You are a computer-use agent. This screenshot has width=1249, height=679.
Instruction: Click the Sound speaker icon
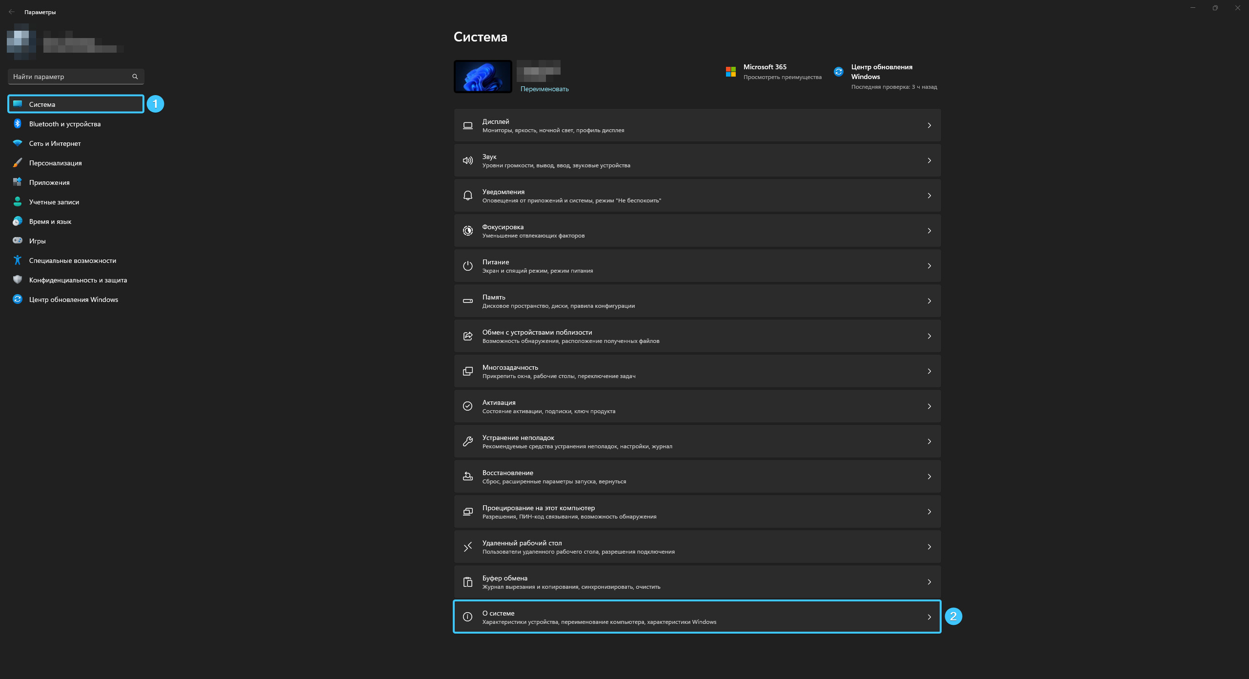pyautogui.click(x=468, y=160)
